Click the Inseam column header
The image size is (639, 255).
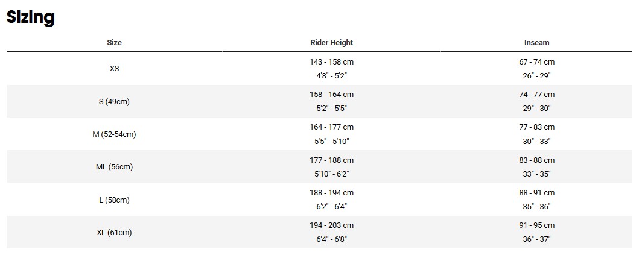pos(536,43)
